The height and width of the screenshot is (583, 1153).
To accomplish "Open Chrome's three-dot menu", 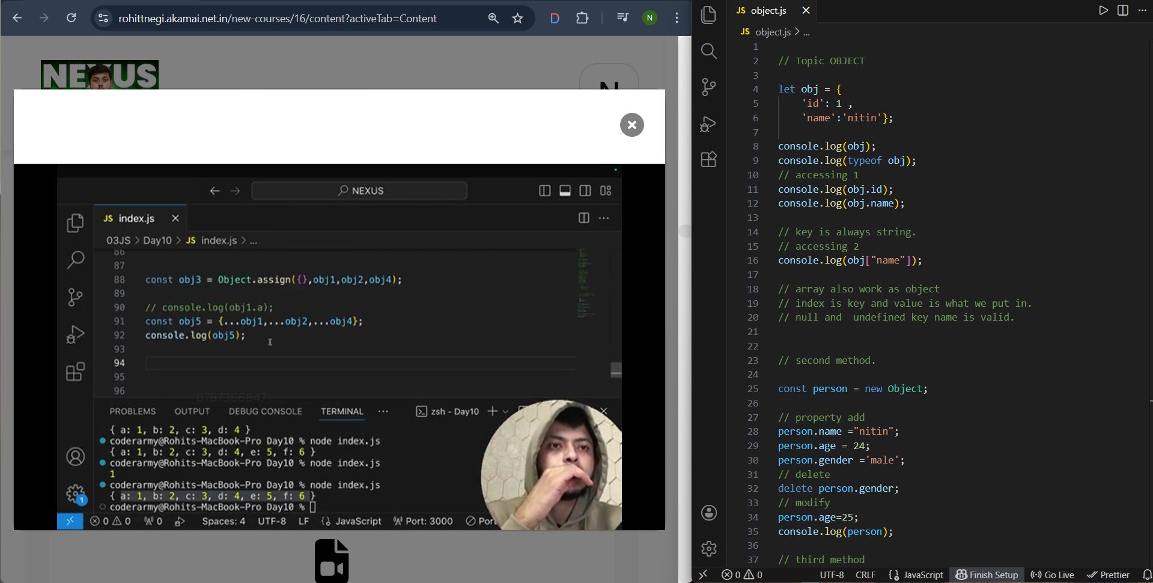I will click(x=677, y=18).
